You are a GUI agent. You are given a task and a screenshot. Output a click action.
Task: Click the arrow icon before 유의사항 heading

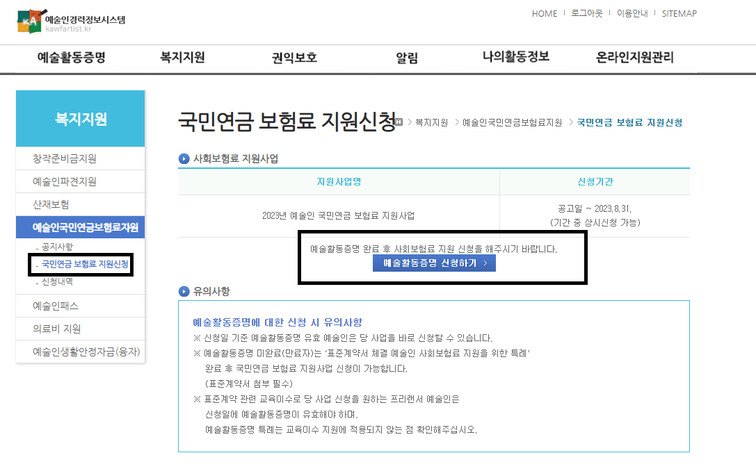[x=184, y=290]
